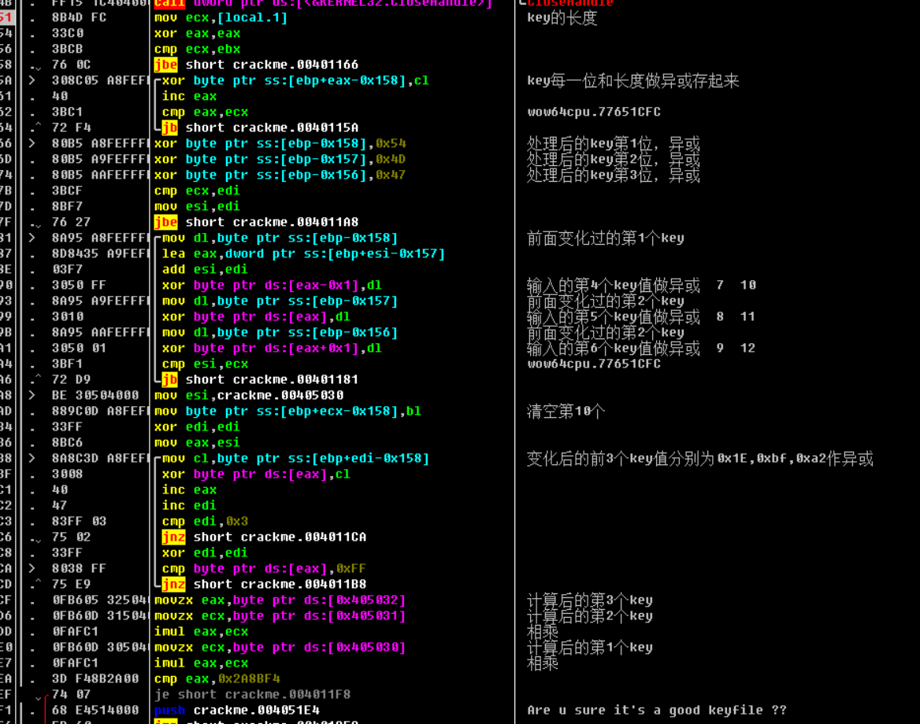This screenshot has width=920, height=724.
Task: Select 'jnz short crackme.004011B8' jump line
Action: (264, 585)
